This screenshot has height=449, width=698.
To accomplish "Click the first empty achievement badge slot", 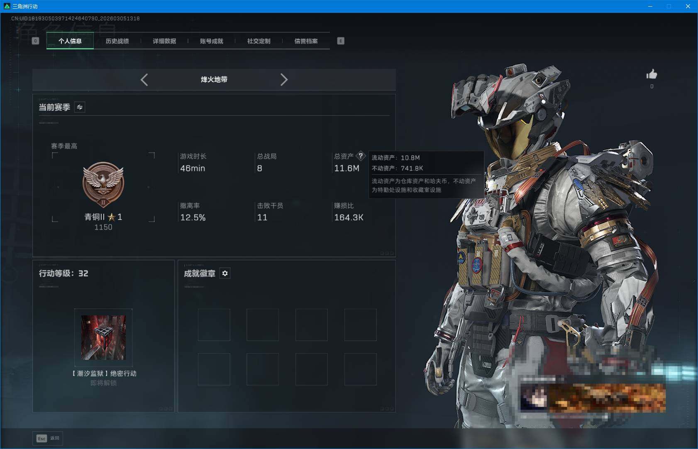I will (215, 325).
